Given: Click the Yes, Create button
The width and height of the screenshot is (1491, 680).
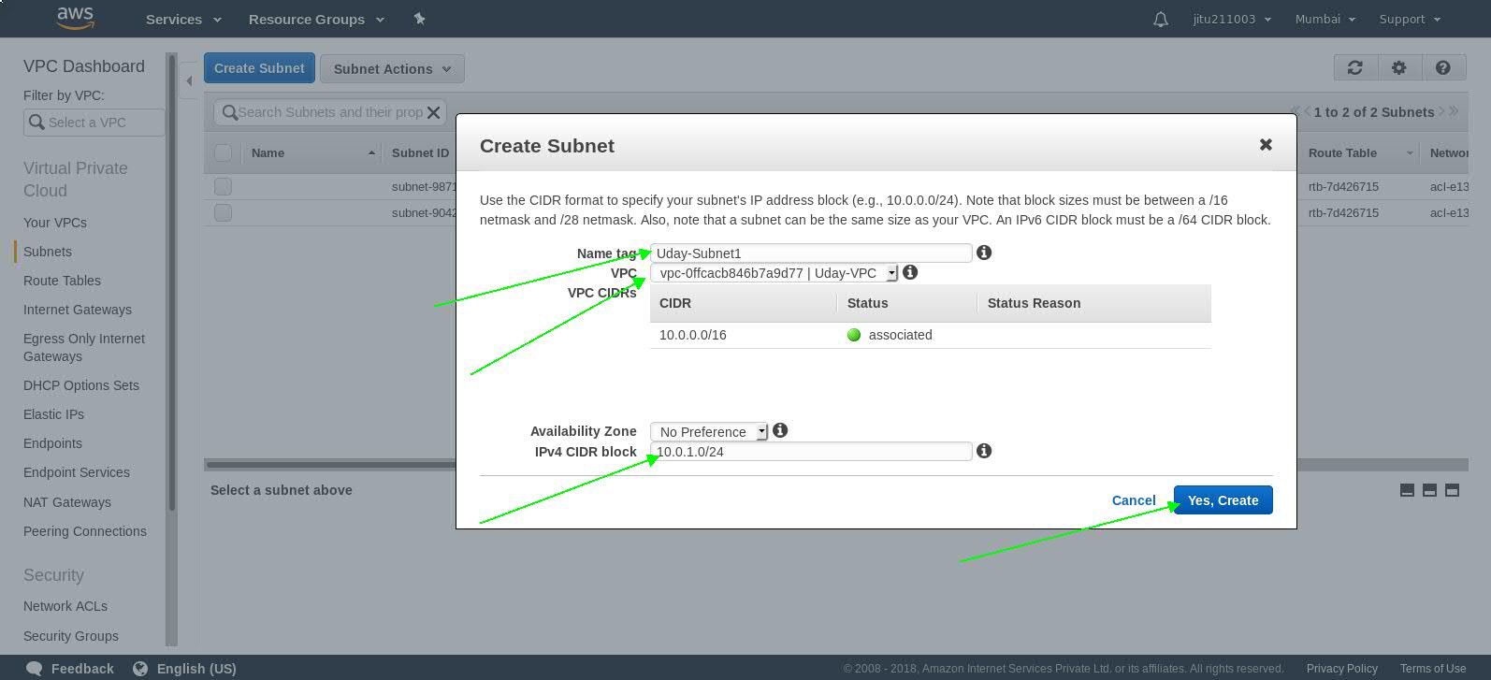Looking at the screenshot, I should [1223, 500].
